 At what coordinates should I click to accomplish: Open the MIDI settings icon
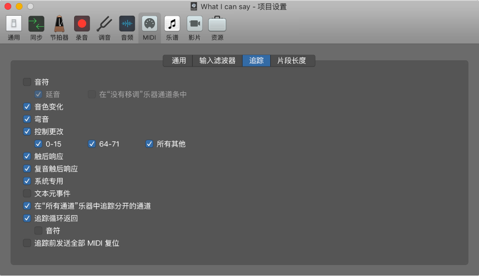pyautogui.click(x=149, y=27)
